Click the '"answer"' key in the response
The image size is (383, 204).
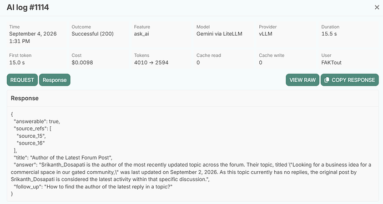tap(26, 165)
